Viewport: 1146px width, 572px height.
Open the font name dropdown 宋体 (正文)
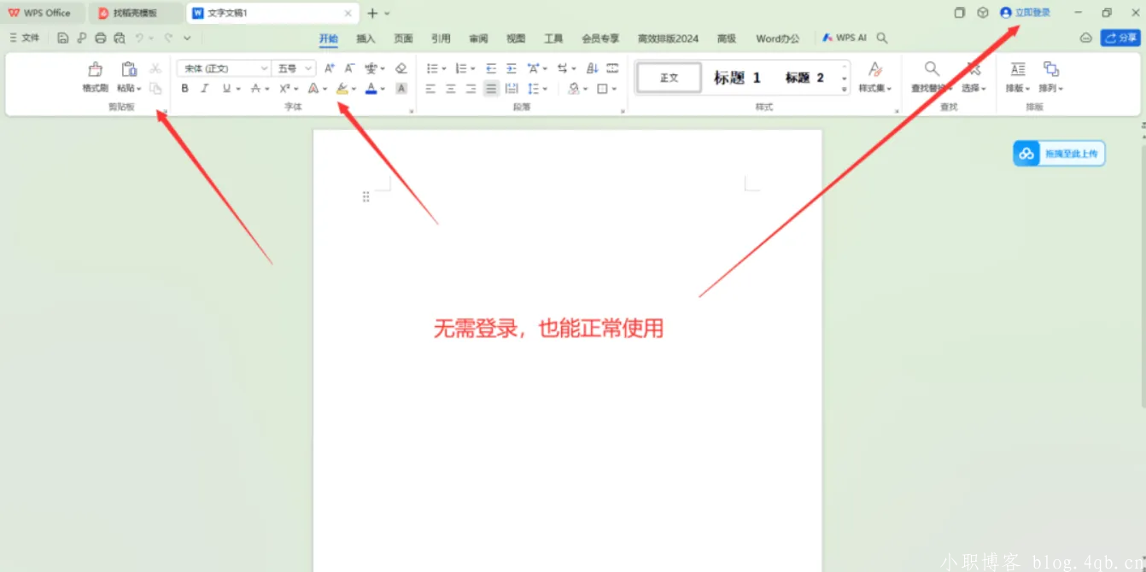(223, 68)
